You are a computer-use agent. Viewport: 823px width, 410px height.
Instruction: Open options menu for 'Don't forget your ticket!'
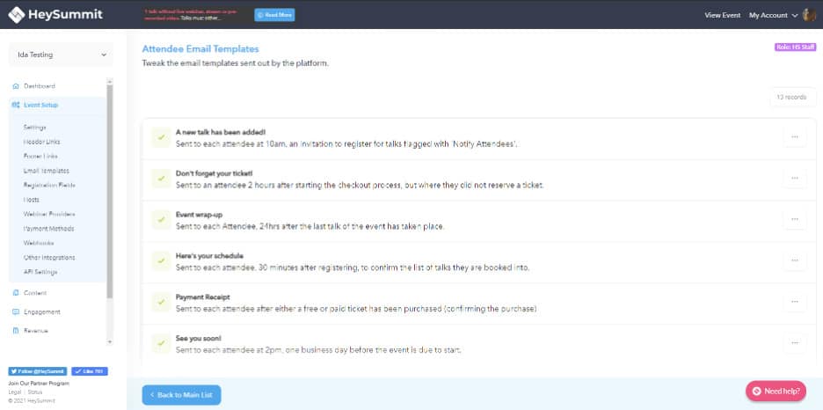(794, 178)
